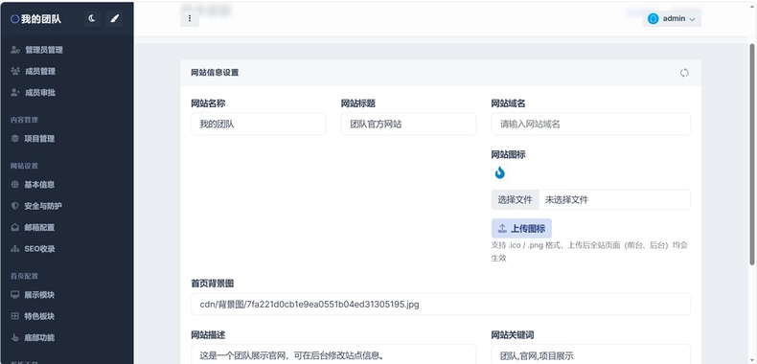The height and width of the screenshot is (364, 757).
Task: Click 基本信息 globe icon
Action: click(15, 185)
